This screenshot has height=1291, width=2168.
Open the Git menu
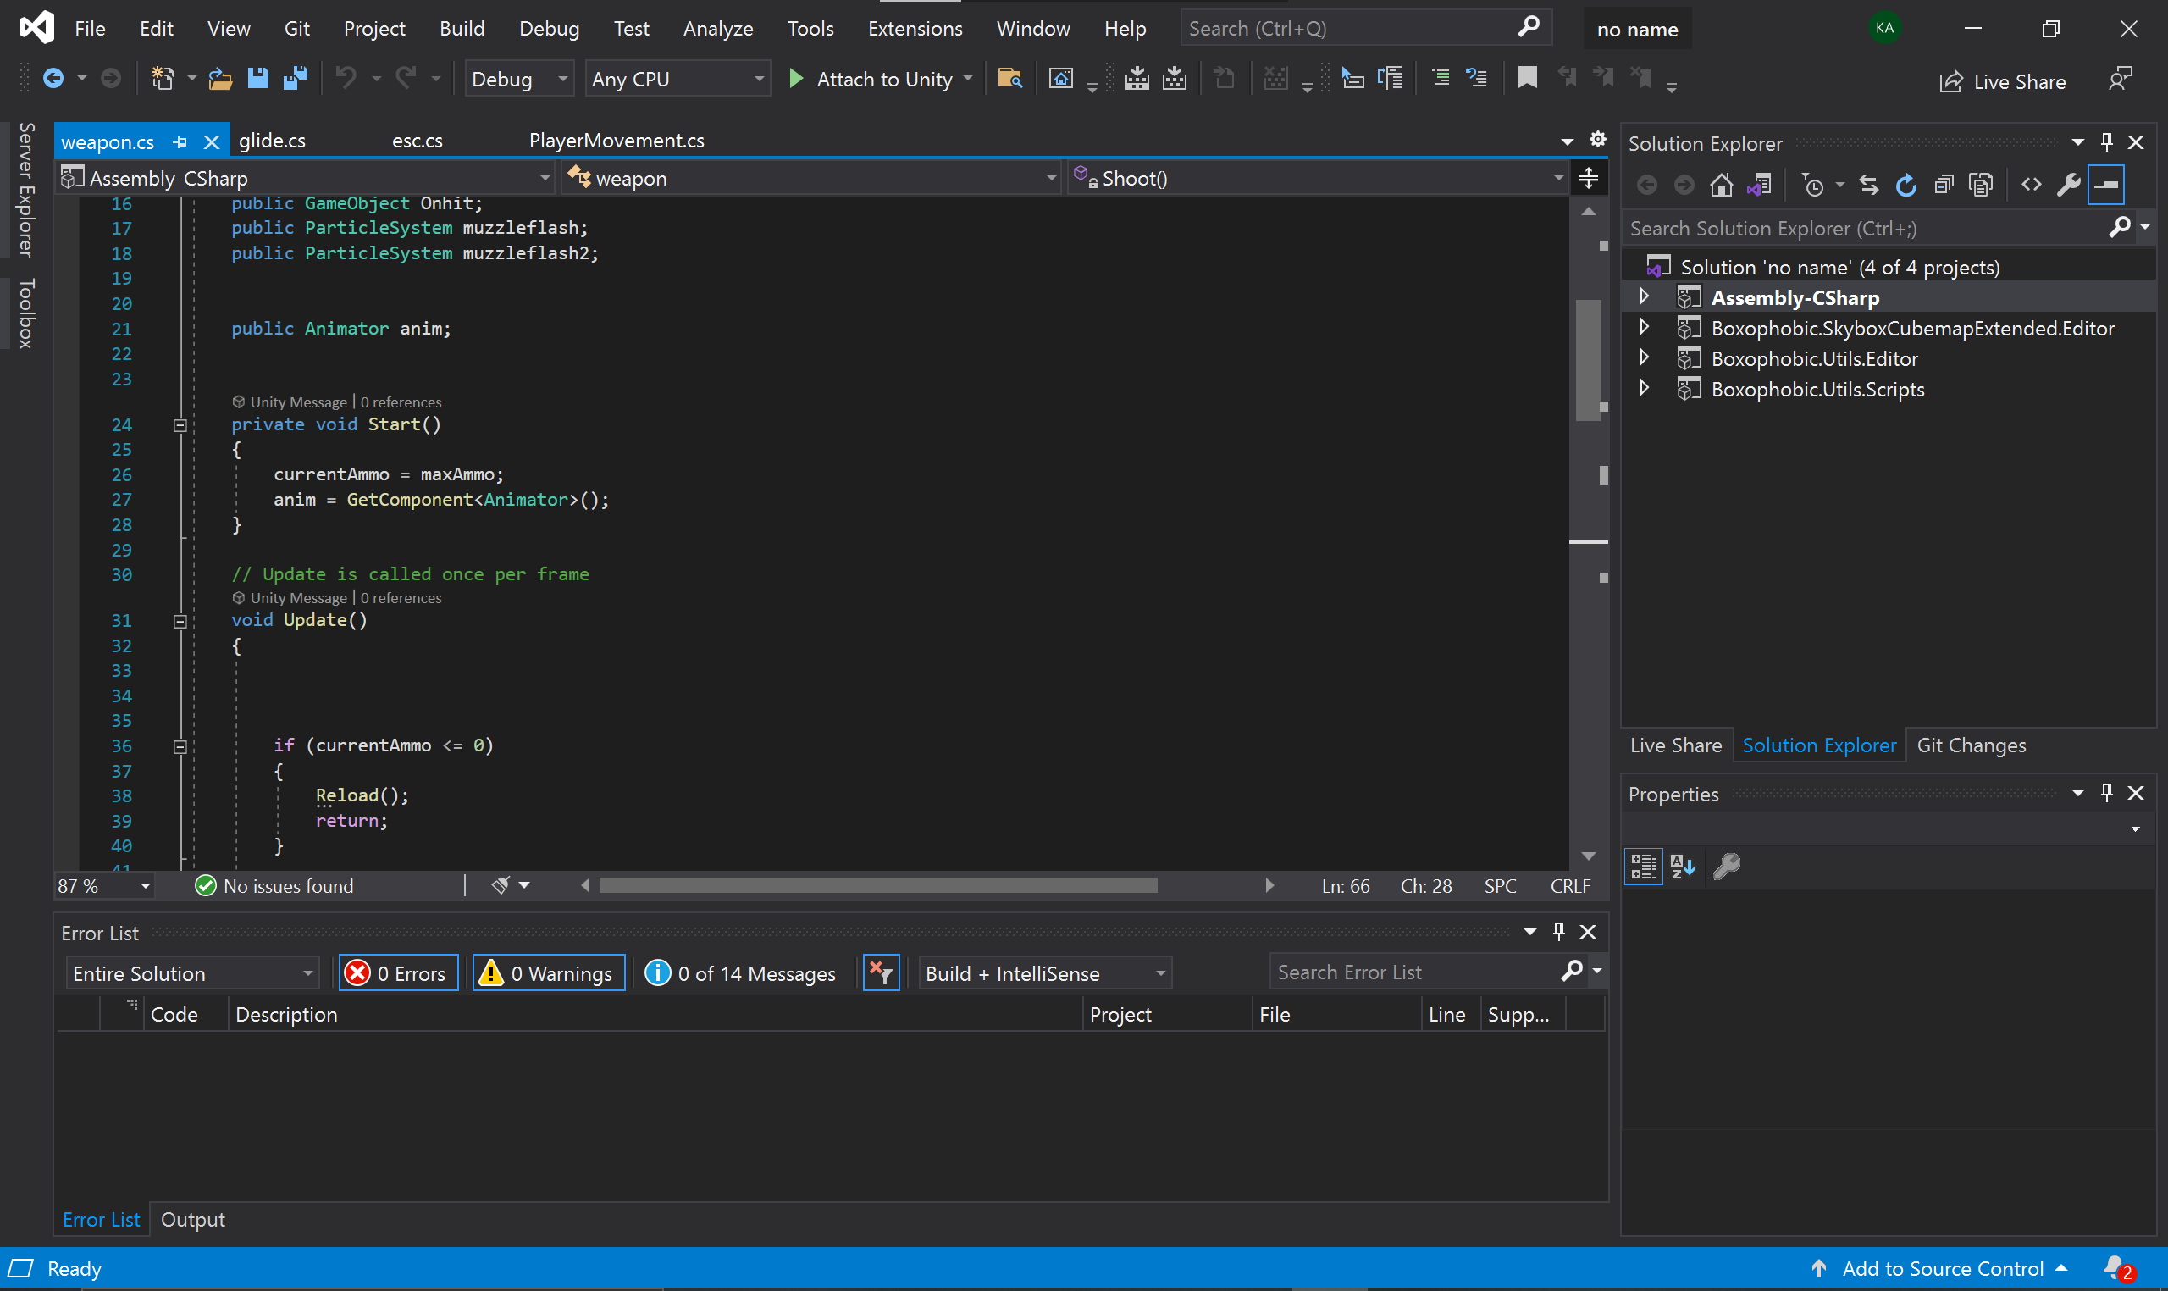coord(296,29)
